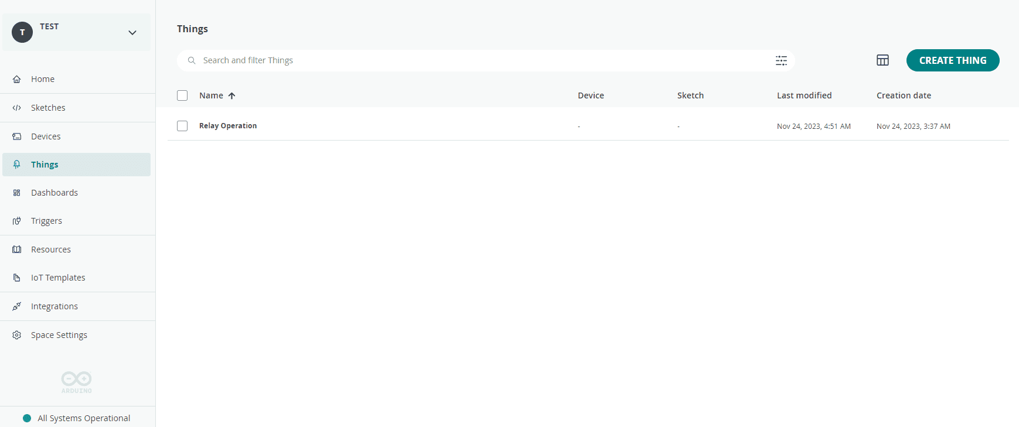Check the Relay Operation row checkbox
1019x427 pixels.
[x=182, y=126]
